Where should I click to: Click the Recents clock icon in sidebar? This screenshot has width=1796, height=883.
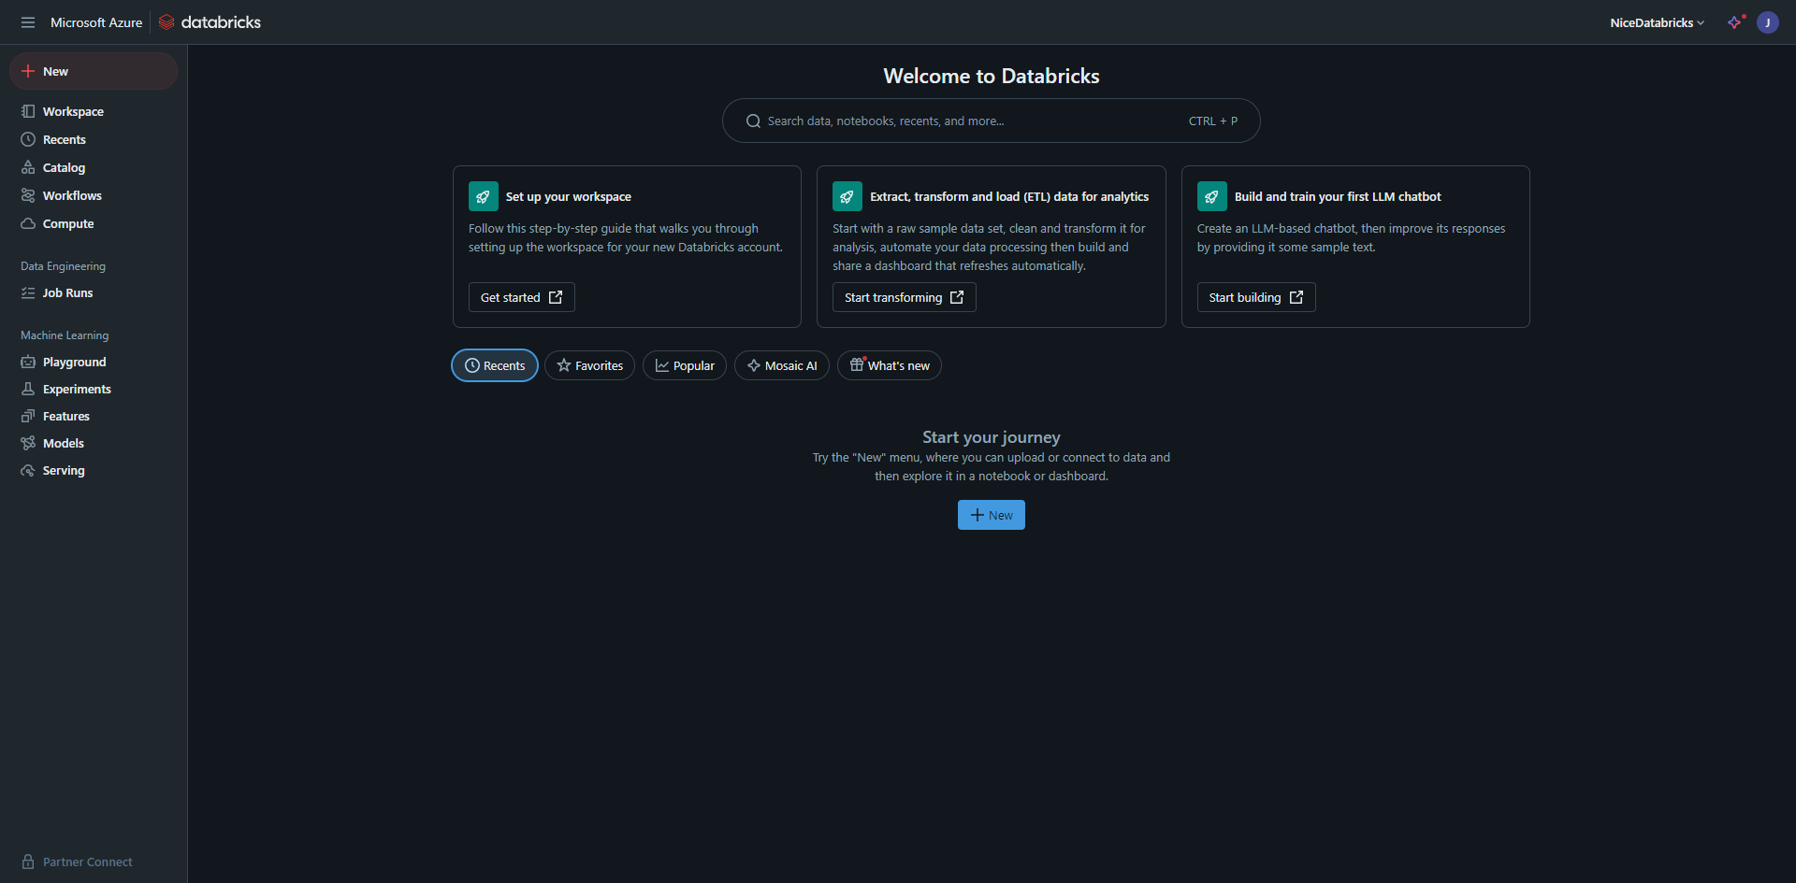[28, 139]
